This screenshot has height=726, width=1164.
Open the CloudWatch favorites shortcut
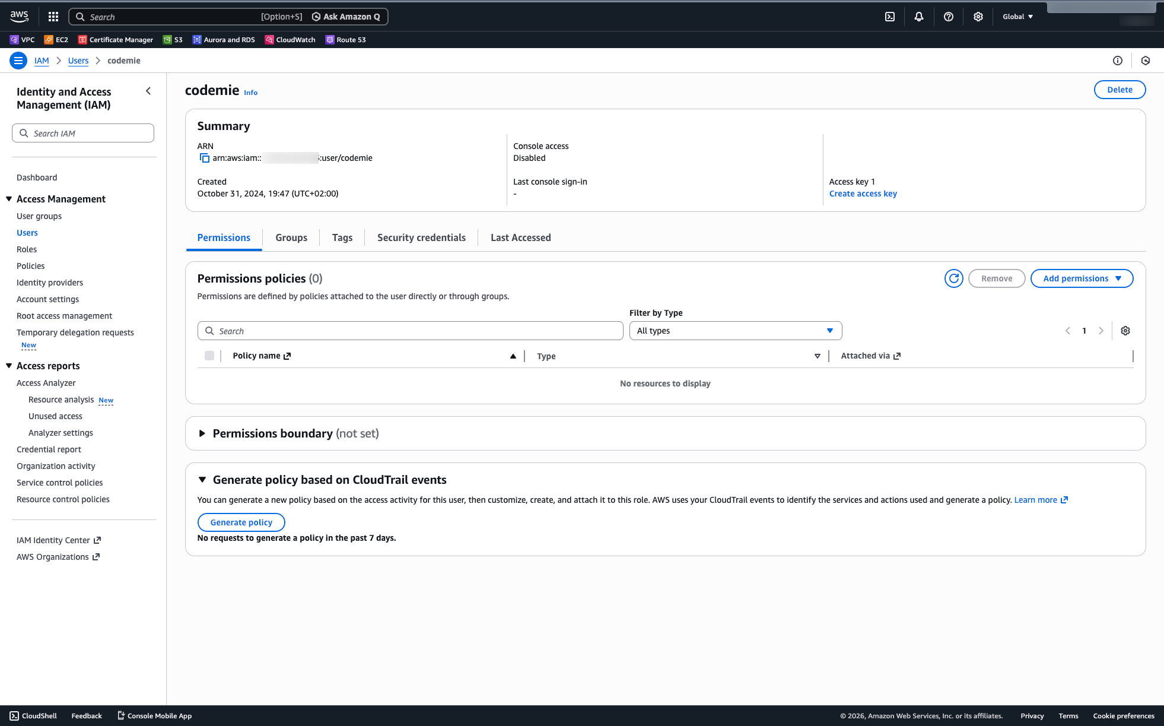tap(290, 39)
